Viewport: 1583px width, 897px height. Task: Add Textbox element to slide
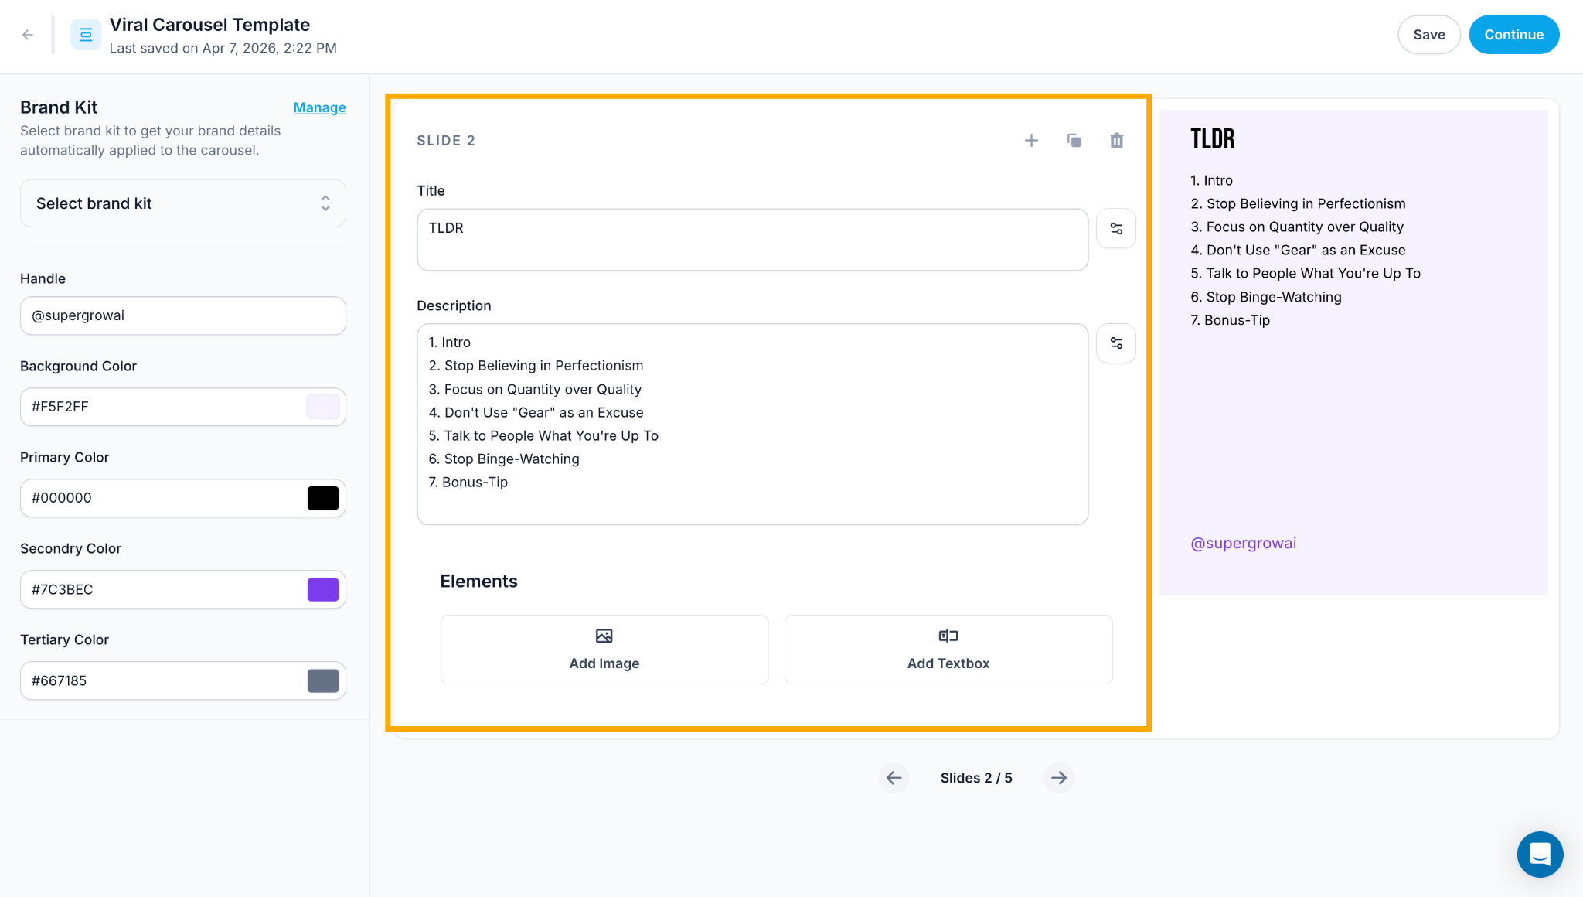point(948,650)
